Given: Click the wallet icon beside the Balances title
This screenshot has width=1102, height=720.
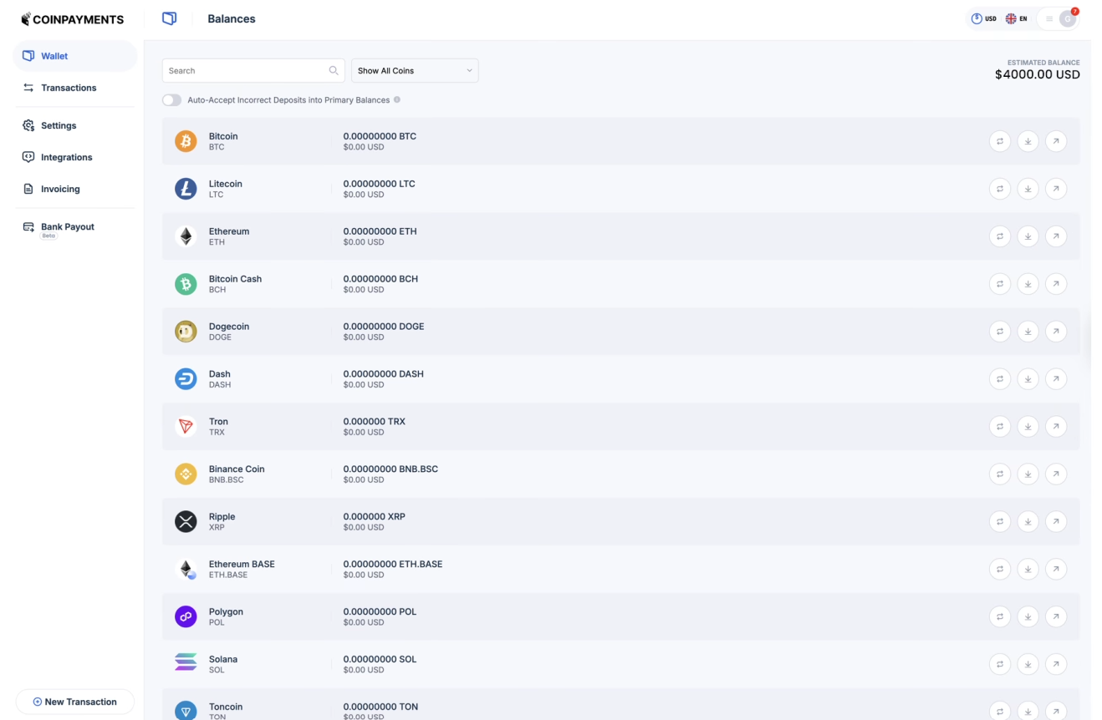Looking at the screenshot, I should [169, 18].
